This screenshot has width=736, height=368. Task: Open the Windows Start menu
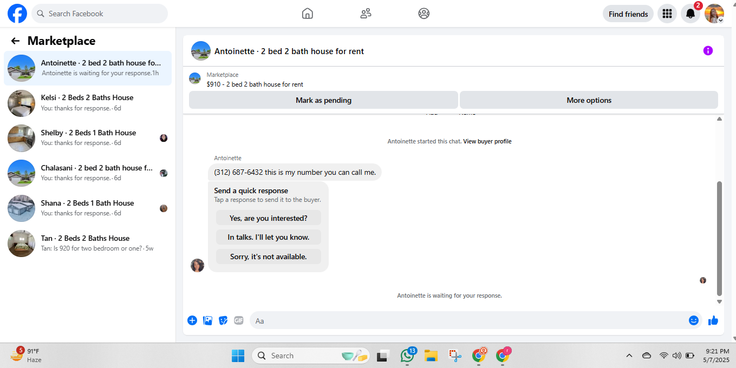[x=238, y=356]
